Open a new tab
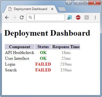 (x=62, y=9)
